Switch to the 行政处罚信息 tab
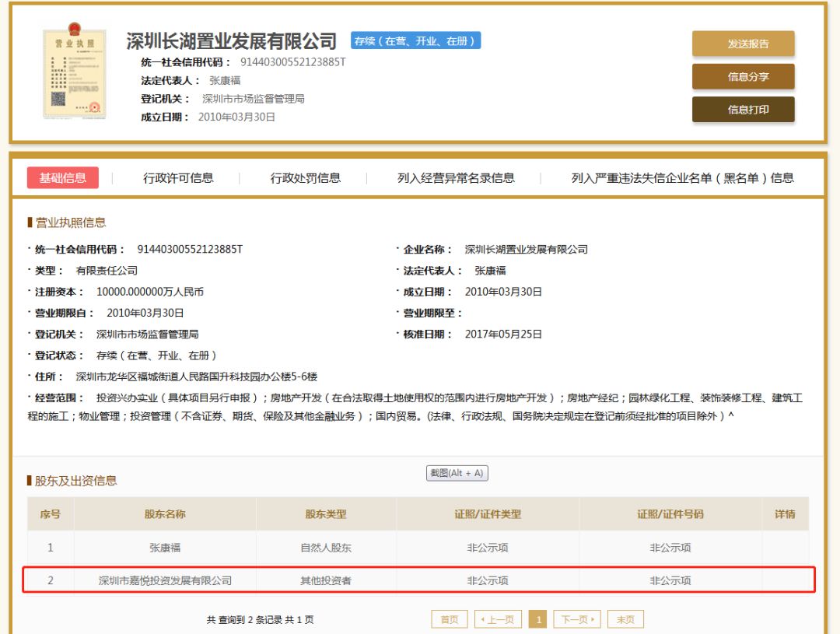840x634 pixels. click(305, 177)
